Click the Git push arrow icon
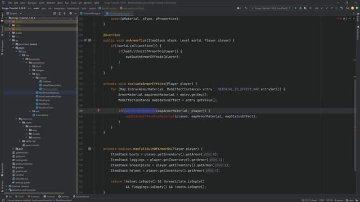 pyautogui.click(x=331, y=8)
